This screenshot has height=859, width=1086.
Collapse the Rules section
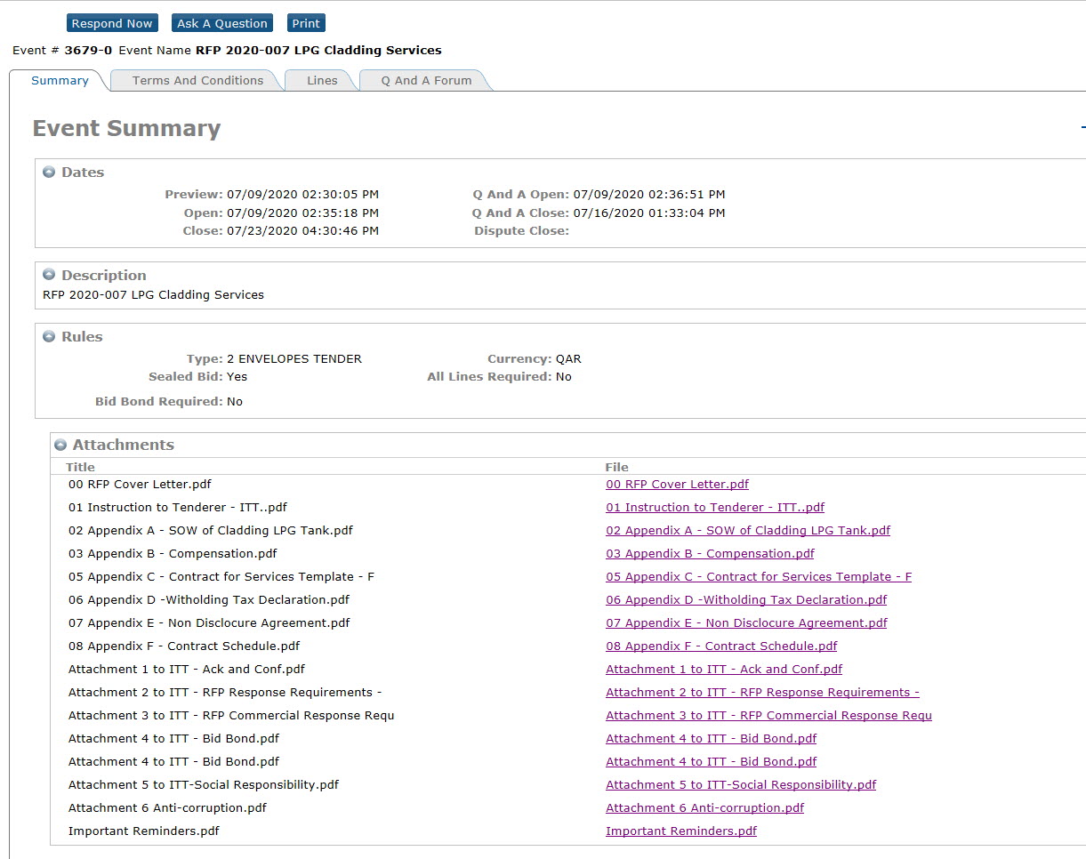(49, 337)
